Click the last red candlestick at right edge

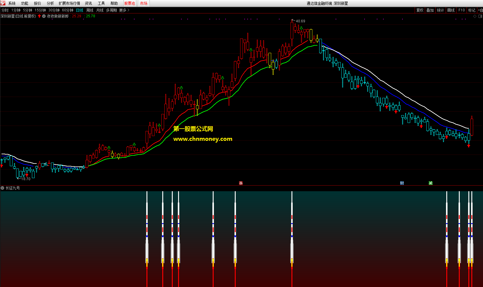coord(472,126)
